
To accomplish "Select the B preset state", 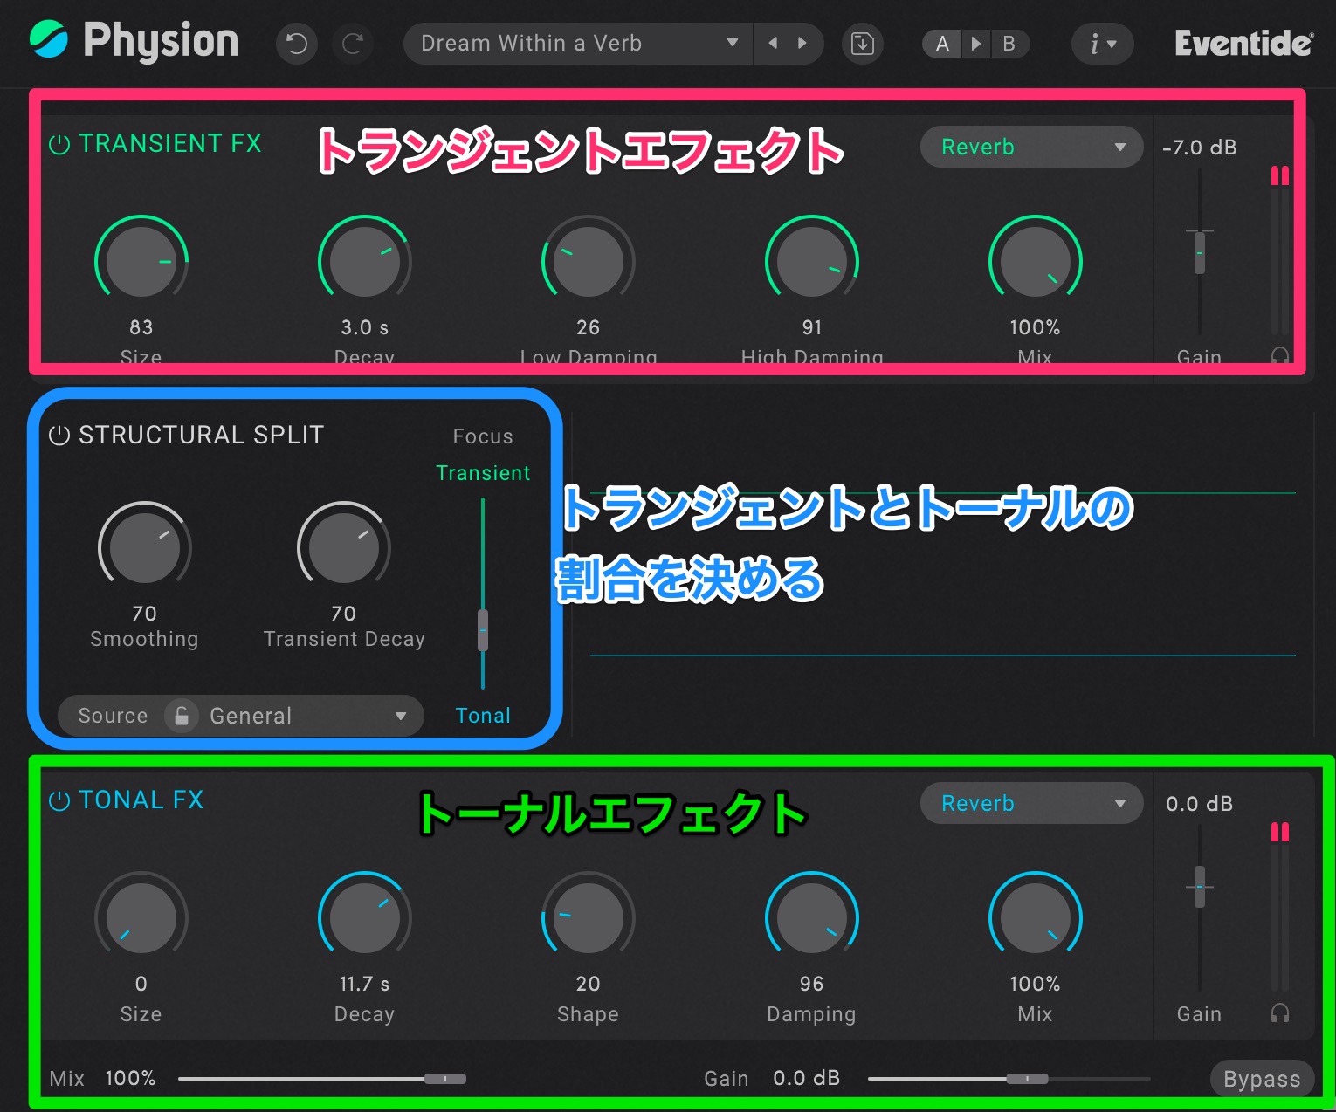I will (1009, 44).
